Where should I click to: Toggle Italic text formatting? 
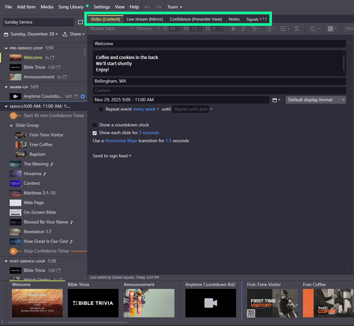243,29
